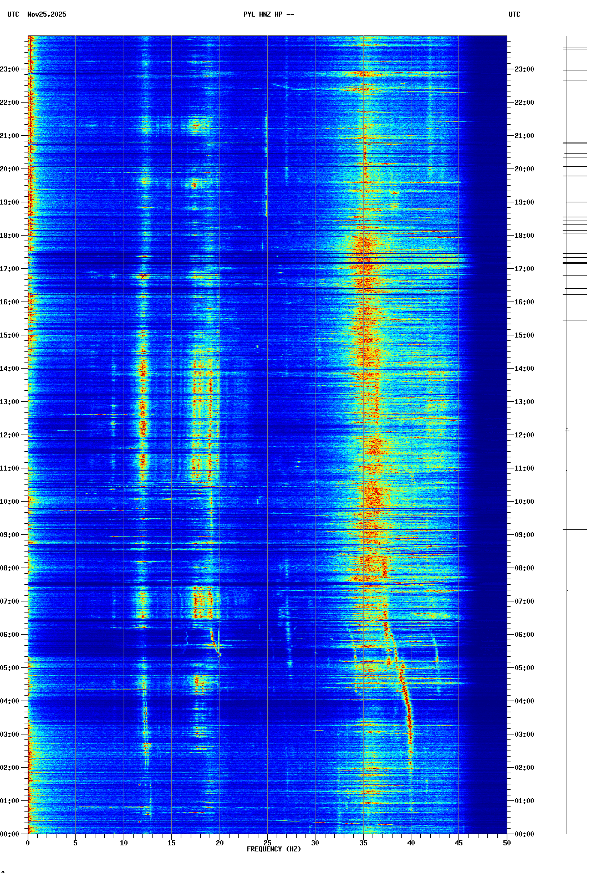Click the 06:00 label on right axis
This screenshot has width=591, height=878.
524,635
